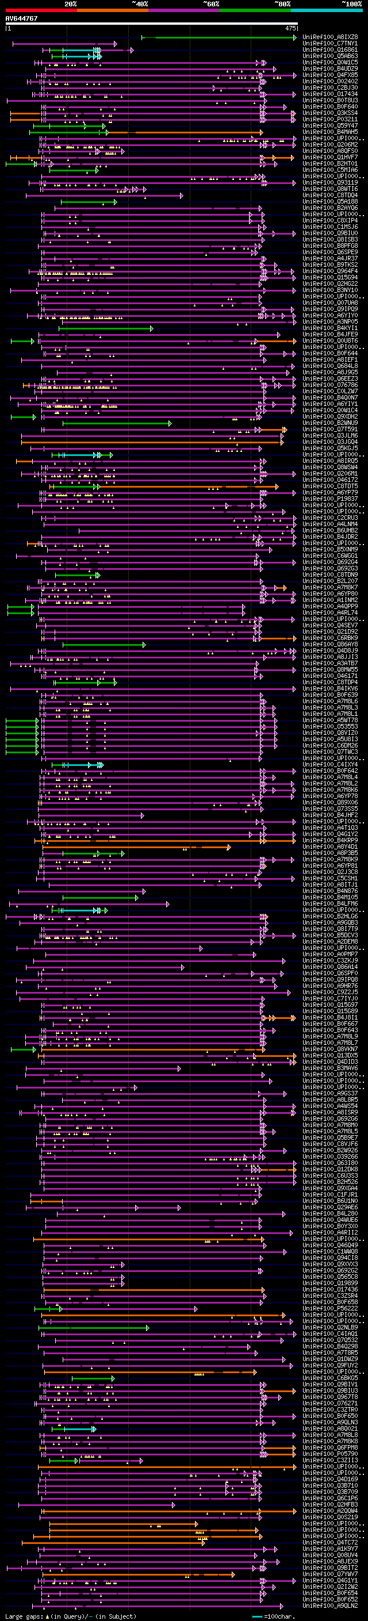The width and height of the screenshot is (368, 1621).
Task: Click hit label UniRef100_C8TDQ4
Action: coord(330,195)
